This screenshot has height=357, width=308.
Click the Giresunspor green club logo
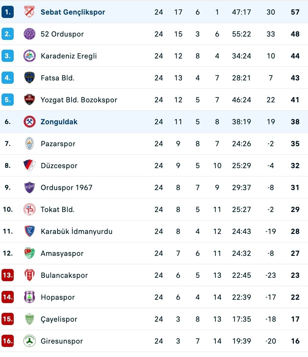point(30,341)
